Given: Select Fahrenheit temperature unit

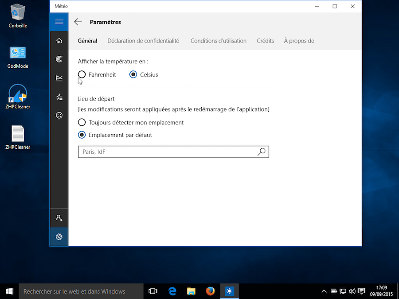Looking at the screenshot, I should pyautogui.click(x=82, y=75).
